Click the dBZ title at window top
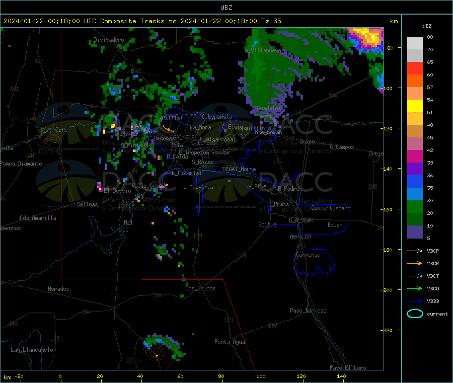This screenshot has height=383, width=453. click(226, 8)
